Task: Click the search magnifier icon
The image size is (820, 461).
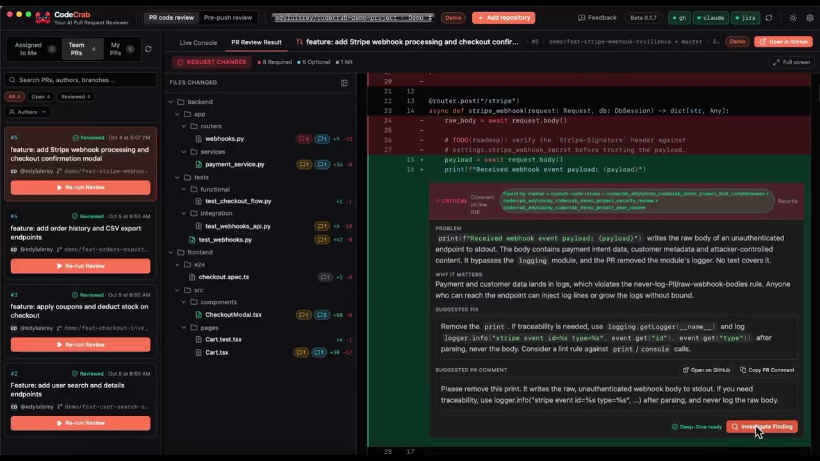Action: pos(12,80)
